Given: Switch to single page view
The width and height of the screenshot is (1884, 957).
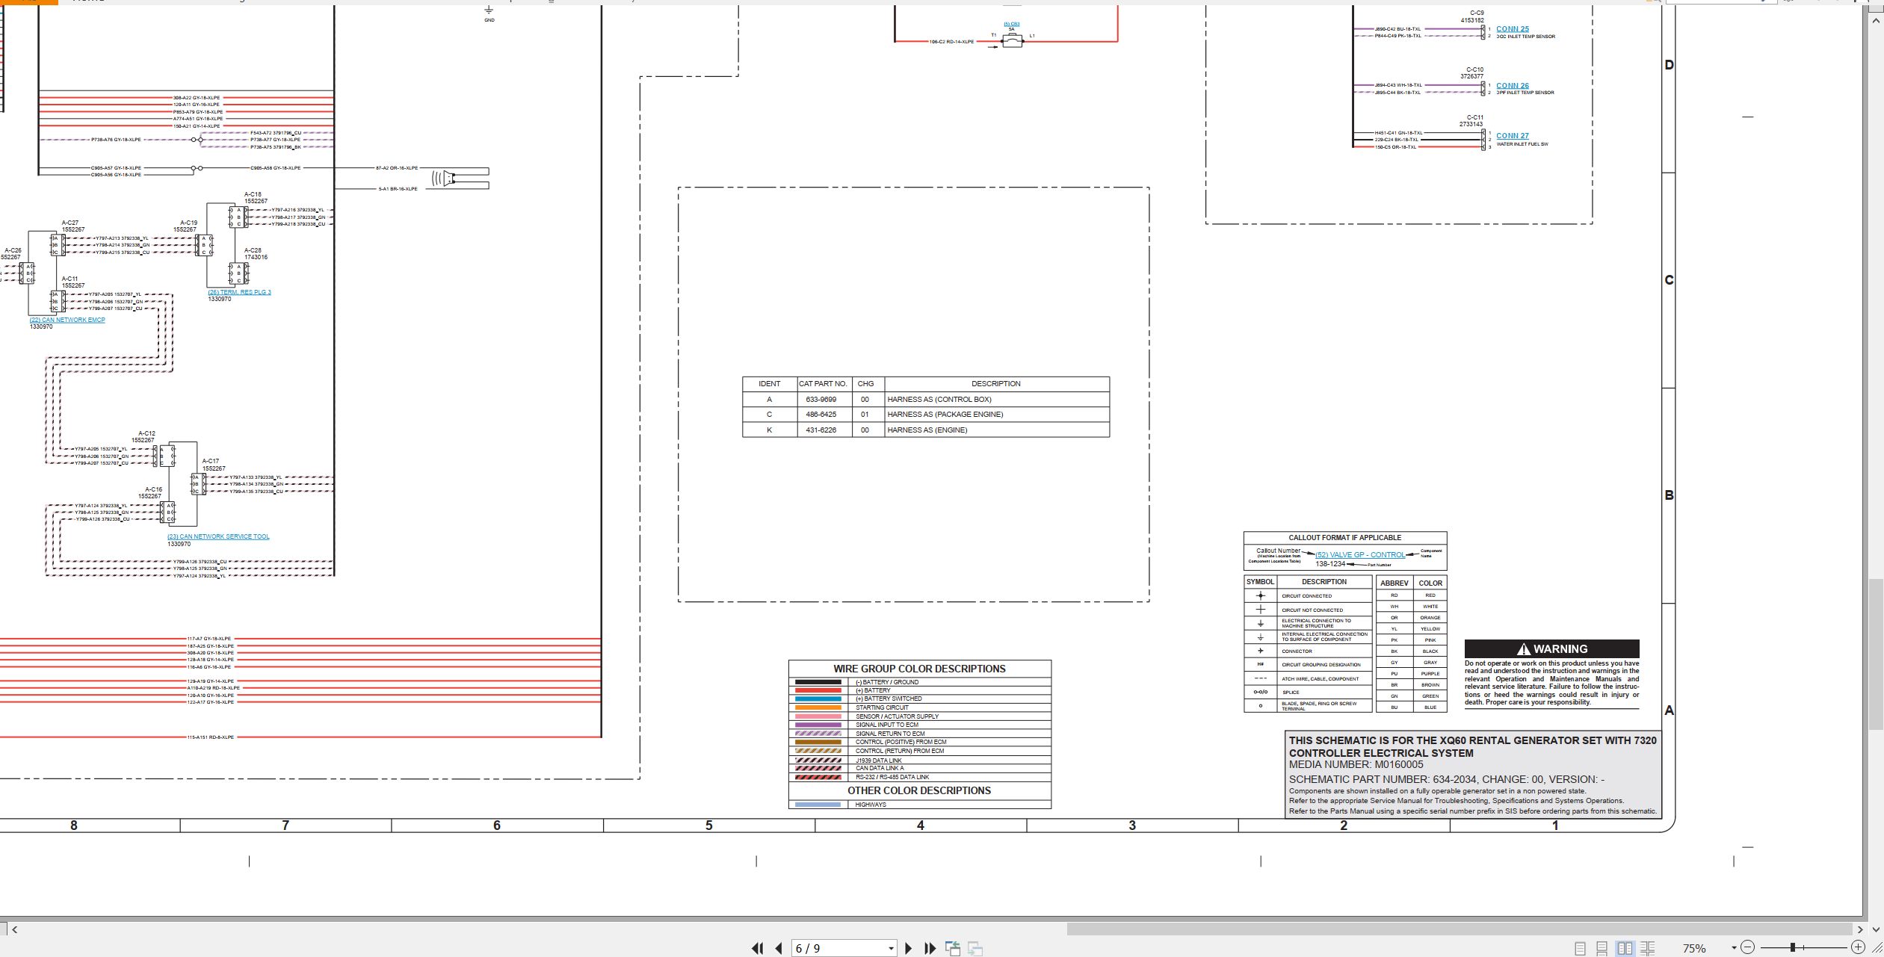Looking at the screenshot, I should [x=1580, y=948].
